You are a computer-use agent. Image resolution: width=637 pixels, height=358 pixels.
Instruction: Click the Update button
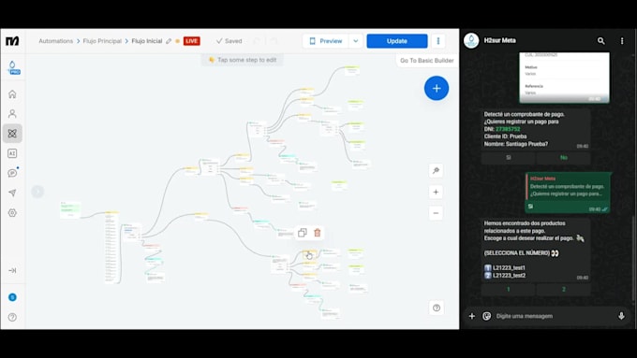tap(397, 41)
